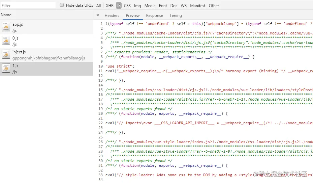Filter requests by CSS
The height and width of the screenshot is (183, 313).
127,6
